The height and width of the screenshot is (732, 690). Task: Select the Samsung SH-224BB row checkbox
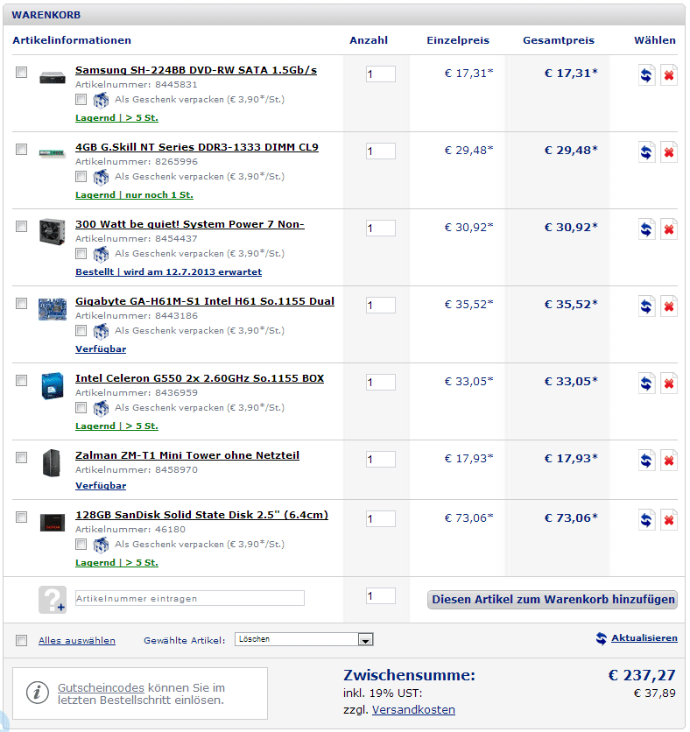coord(22,73)
